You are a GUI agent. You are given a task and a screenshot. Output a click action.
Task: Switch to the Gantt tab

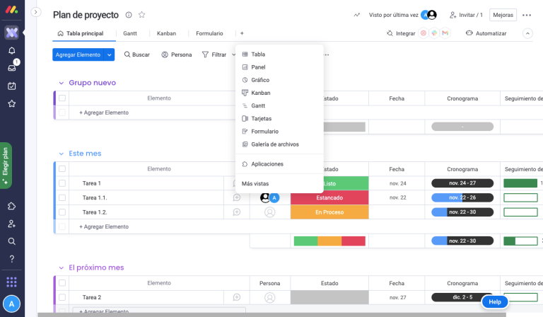130,33
